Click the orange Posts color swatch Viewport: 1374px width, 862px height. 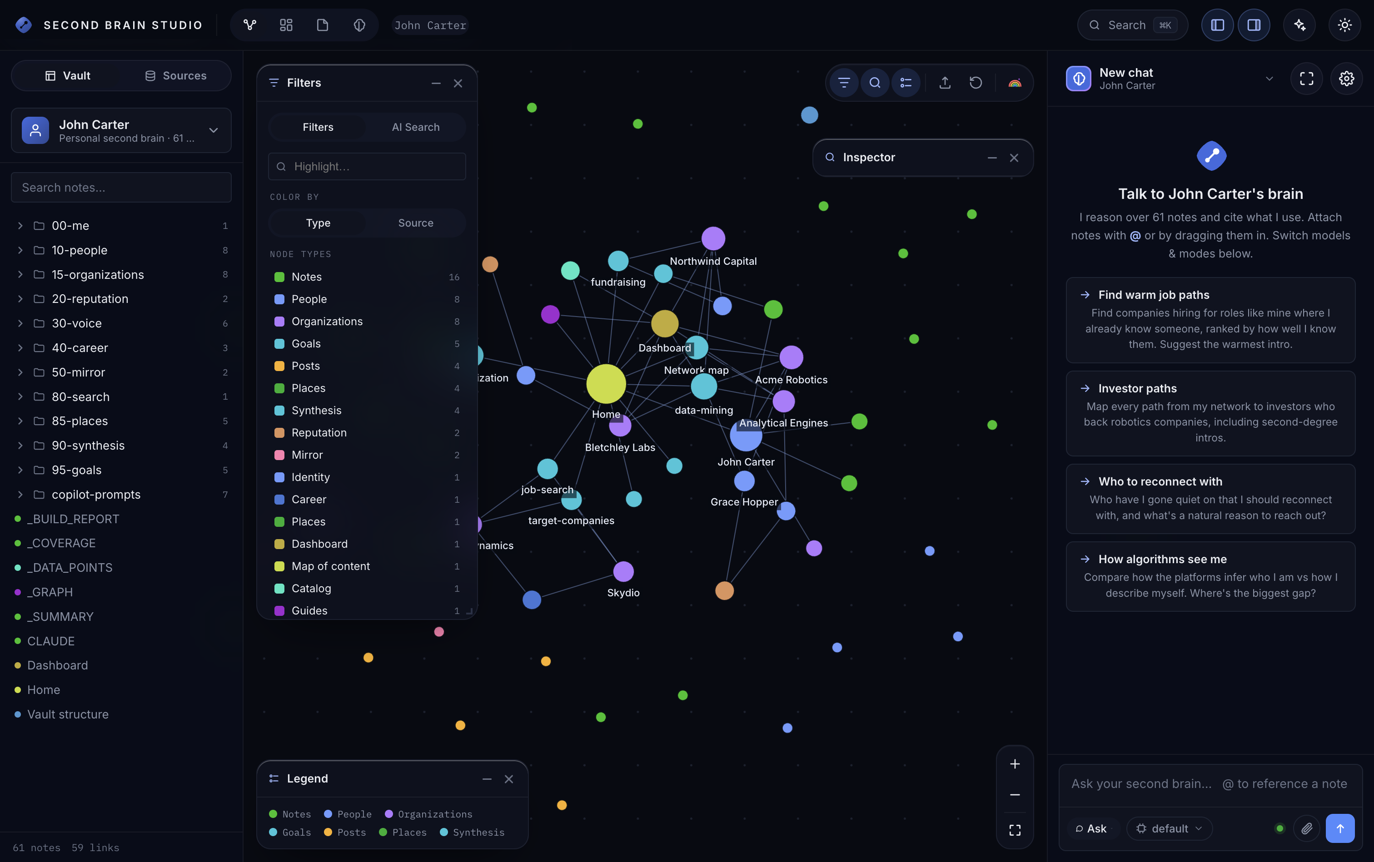(x=279, y=366)
